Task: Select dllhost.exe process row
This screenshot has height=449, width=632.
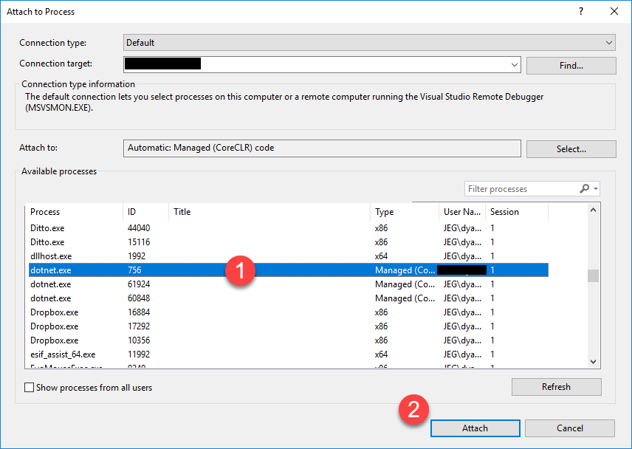Action: 50,256
